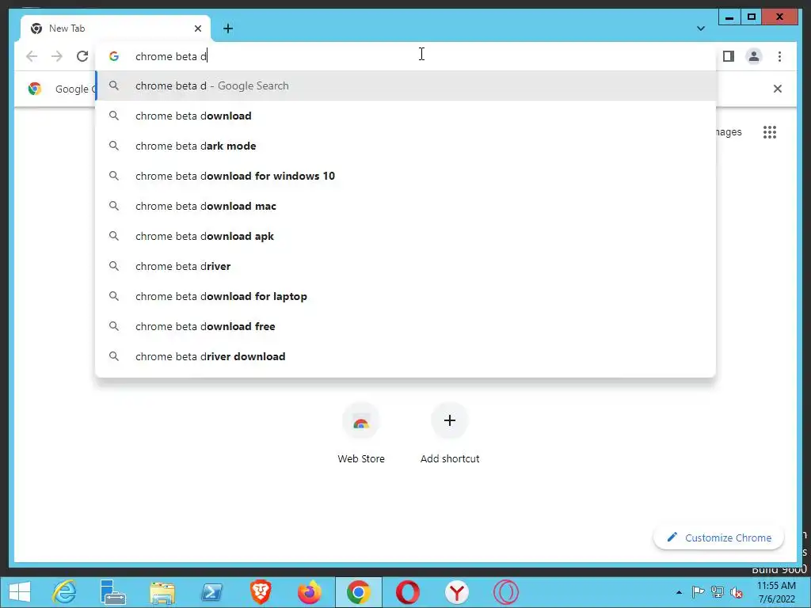The width and height of the screenshot is (811, 608).
Task: Open the tab search chevron
Action: coord(701,28)
